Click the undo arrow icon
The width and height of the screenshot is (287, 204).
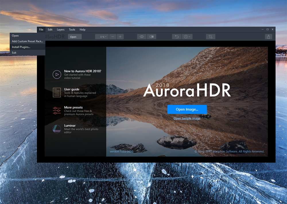[x=177, y=37]
